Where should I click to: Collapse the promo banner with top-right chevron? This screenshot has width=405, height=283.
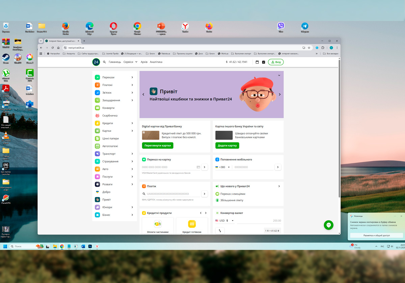coord(279,75)
